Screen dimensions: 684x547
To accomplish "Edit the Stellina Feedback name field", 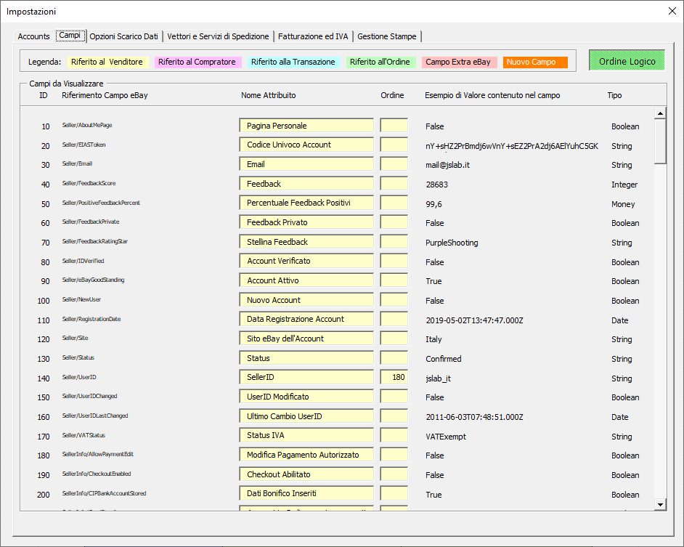I will pos(306,242).
